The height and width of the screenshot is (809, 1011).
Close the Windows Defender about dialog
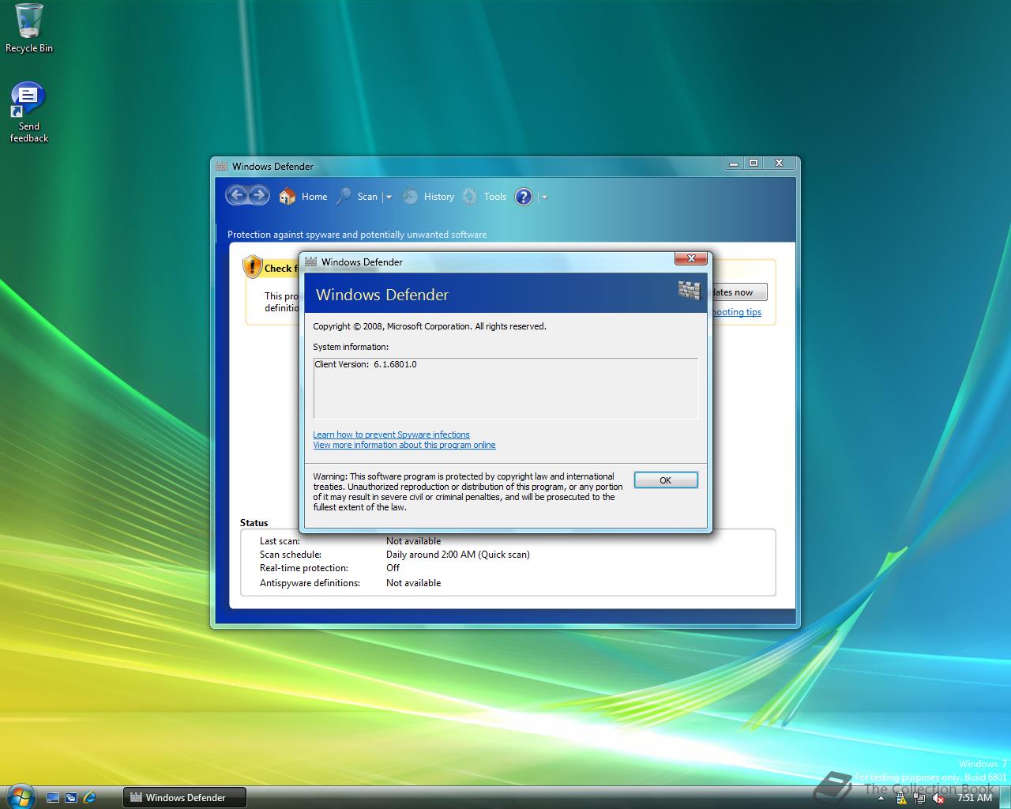[690, 258]
